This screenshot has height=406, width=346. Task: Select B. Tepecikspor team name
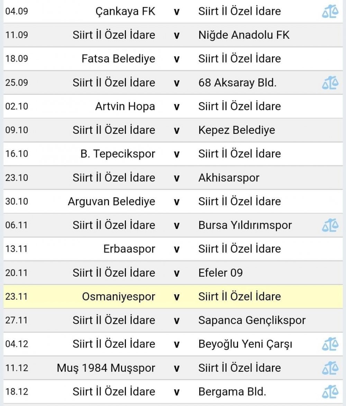(x=118, y=154)
